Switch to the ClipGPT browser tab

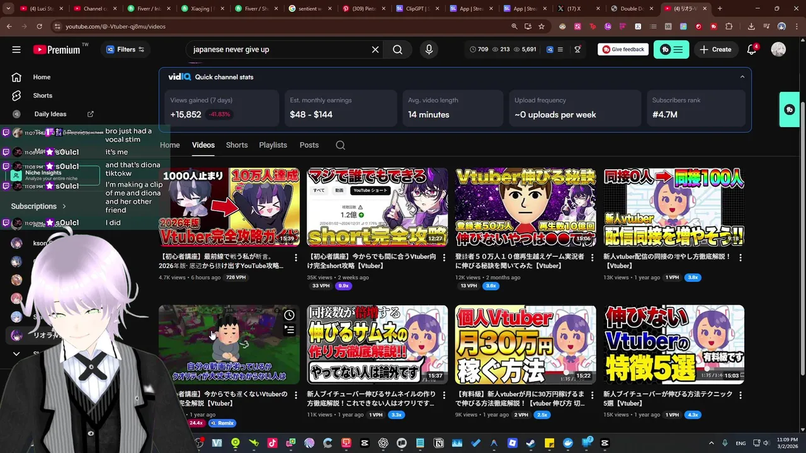[419, 9]
